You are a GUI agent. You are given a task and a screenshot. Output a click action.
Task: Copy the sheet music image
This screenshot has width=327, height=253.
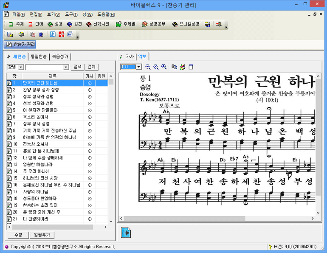tap(174, 67)
